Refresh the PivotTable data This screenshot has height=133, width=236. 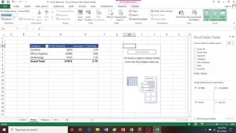[110, 16]
